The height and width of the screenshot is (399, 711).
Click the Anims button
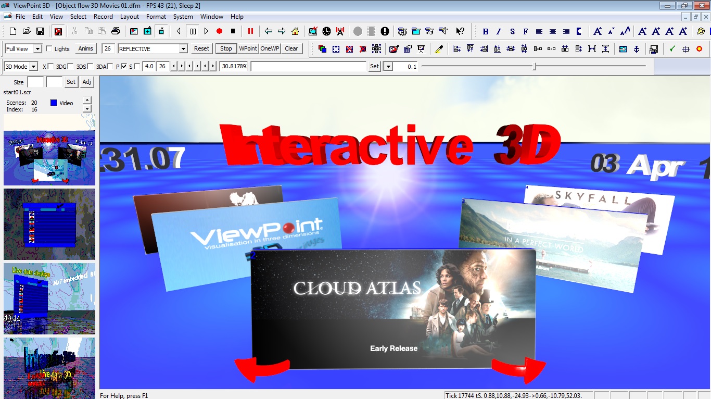click(85, 49)
